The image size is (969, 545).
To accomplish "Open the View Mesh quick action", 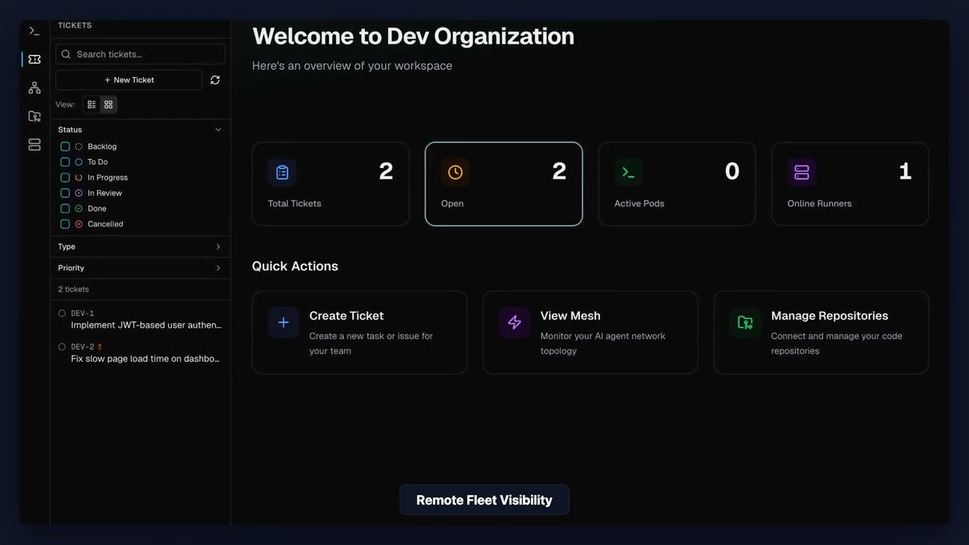I will click(x=590, y=332).
